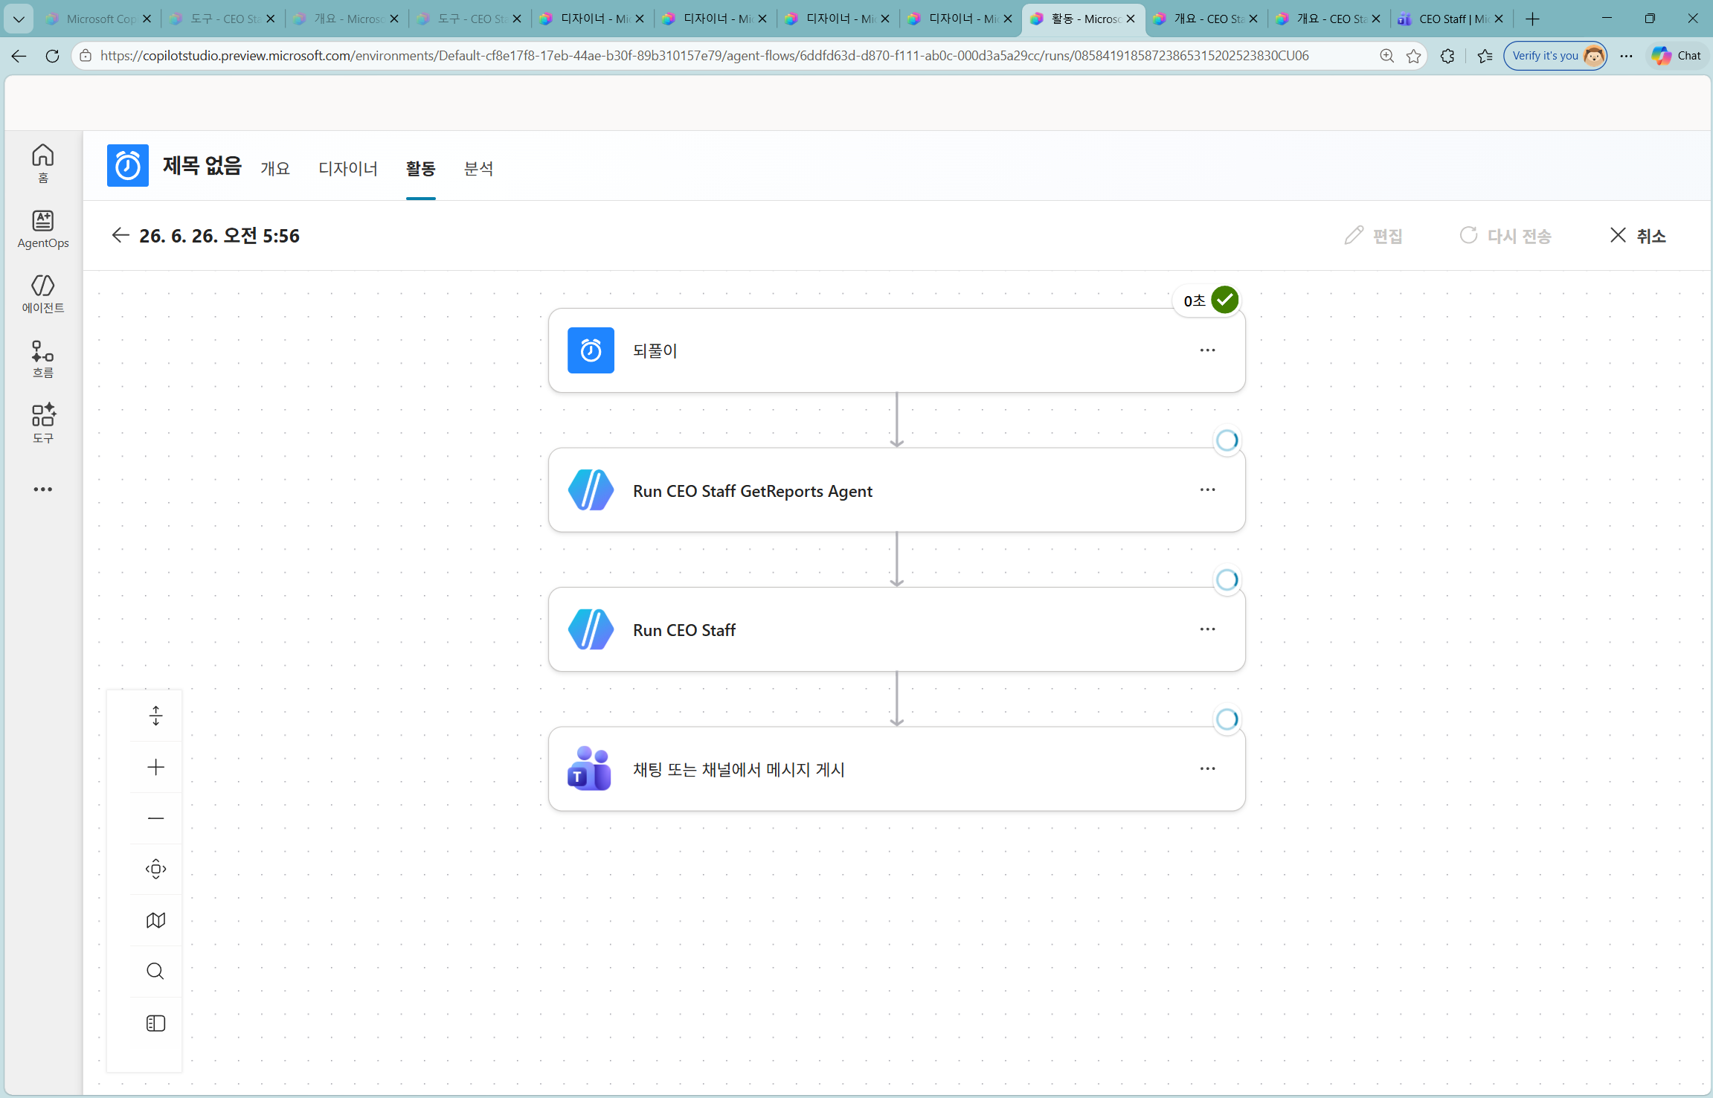
Task: Click the Run CEO Staff GetReports Agent icon
Action: click(x=591, y=490)
